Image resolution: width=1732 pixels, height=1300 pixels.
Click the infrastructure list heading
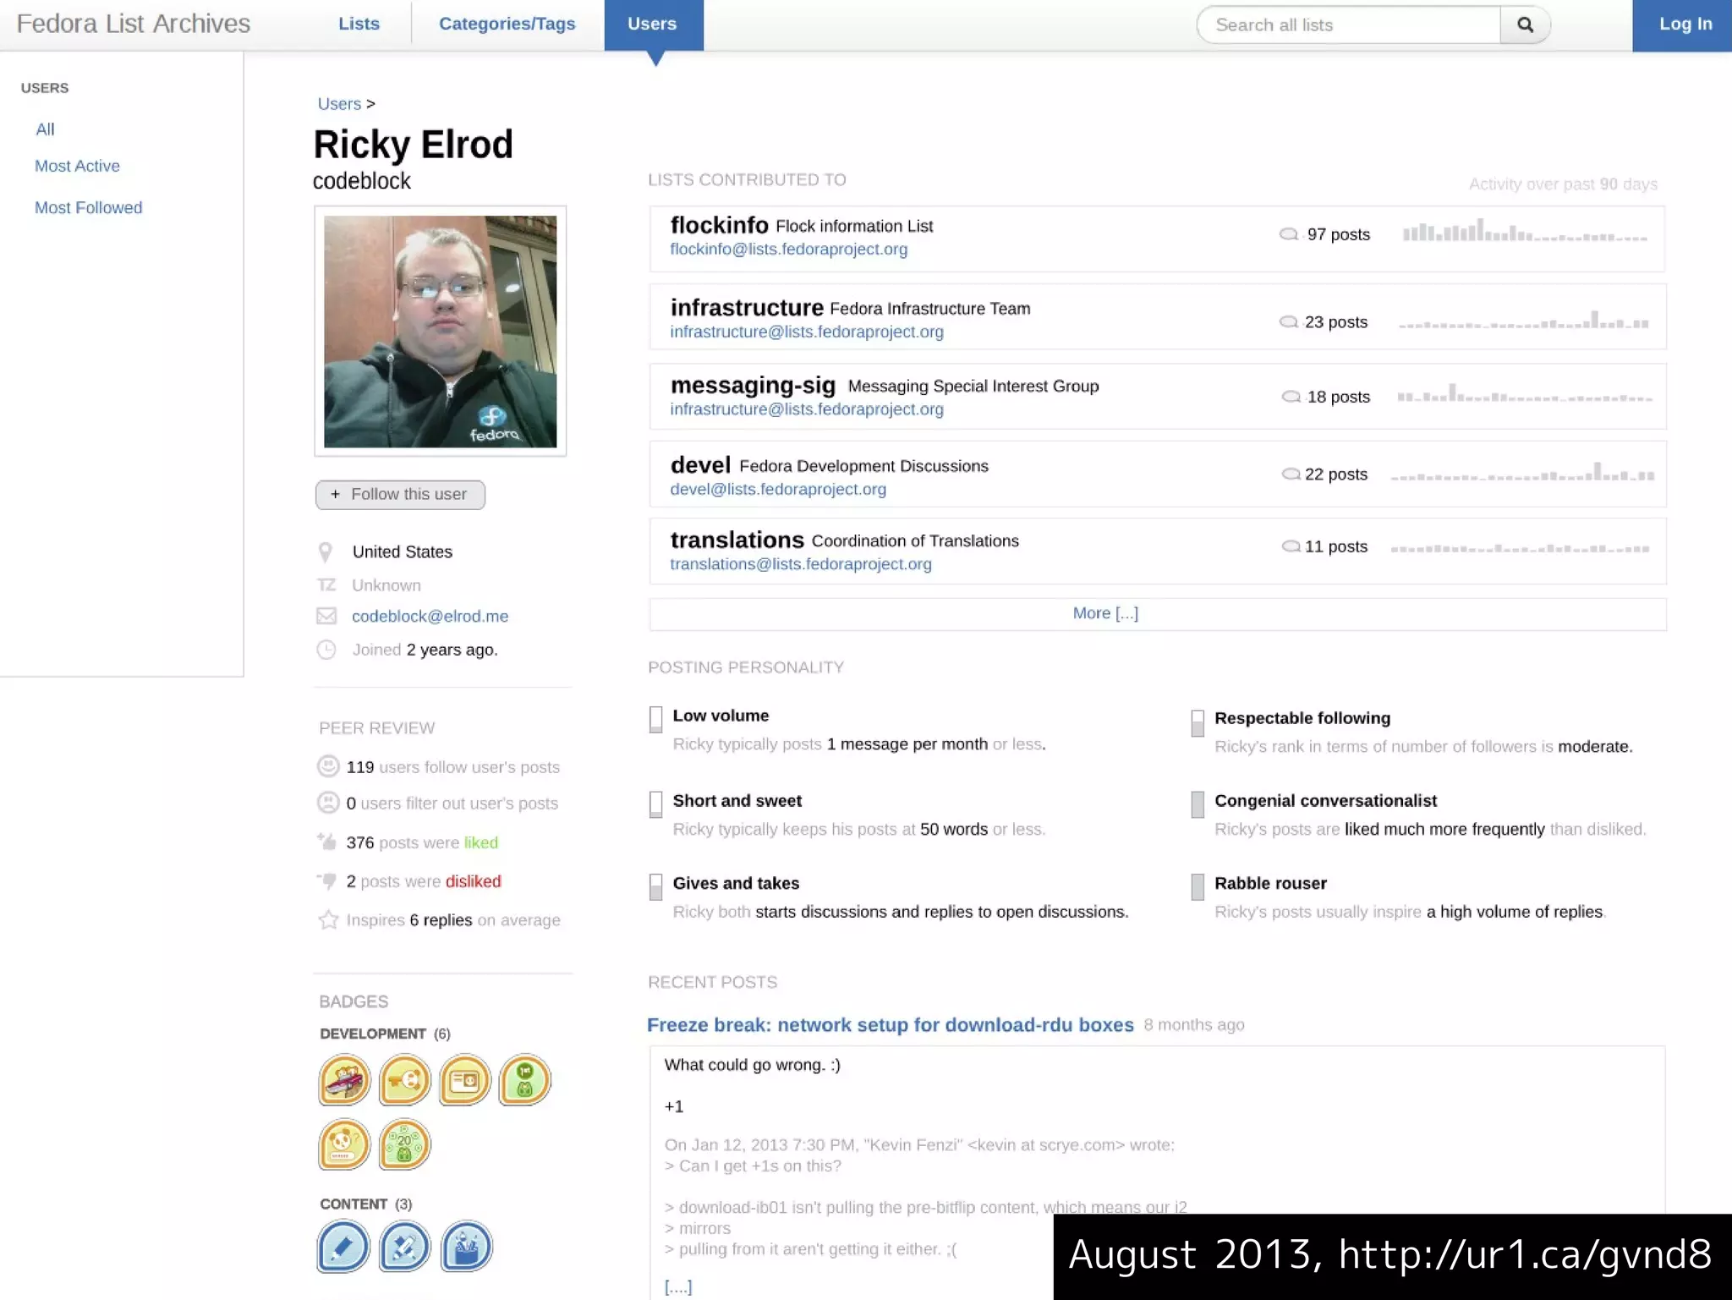pyautogui.click(x=747, y=307)
